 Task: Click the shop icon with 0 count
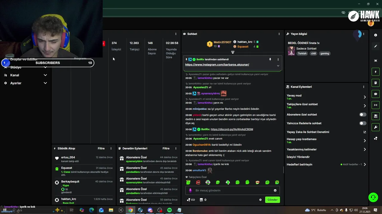[203, 200]
